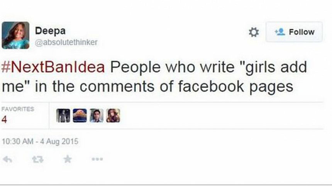Image resolution: width=332 pixels, height=186 pixels.
Task: Click the favorites count number 4
Action: tap(4, 120)
